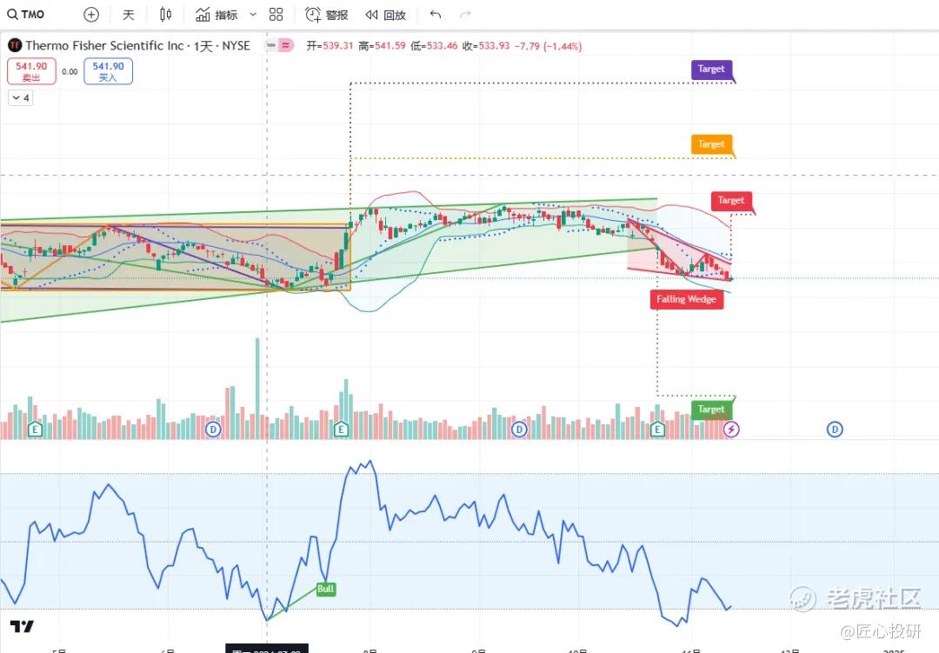The image size is (939, 653).
Task: Expand the indicators dropdown chevron
Action: pos(253,15)
